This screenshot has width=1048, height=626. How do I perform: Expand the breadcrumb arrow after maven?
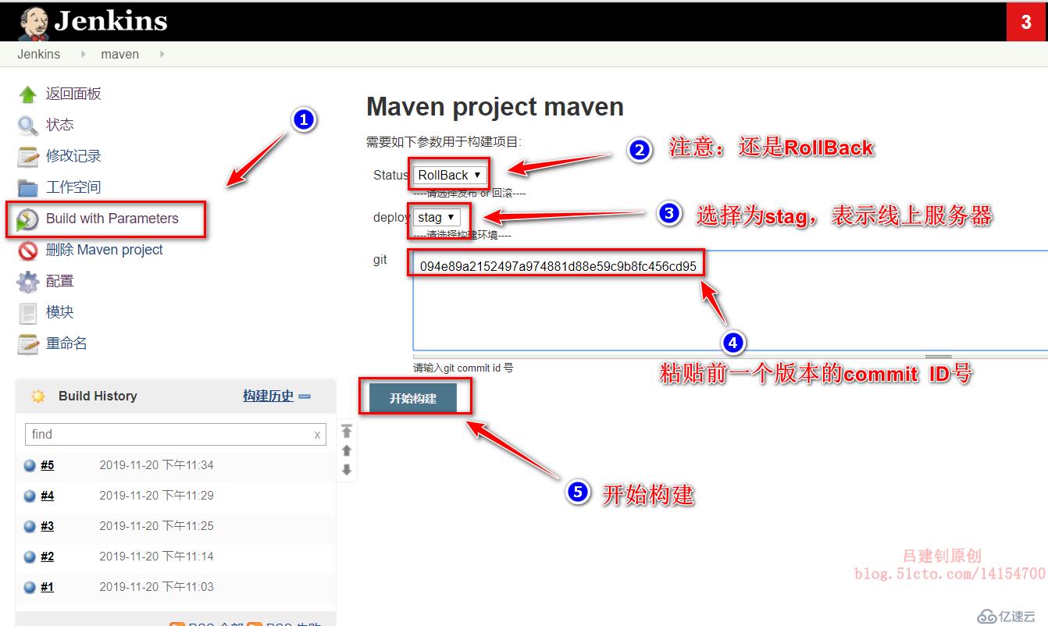162,55
